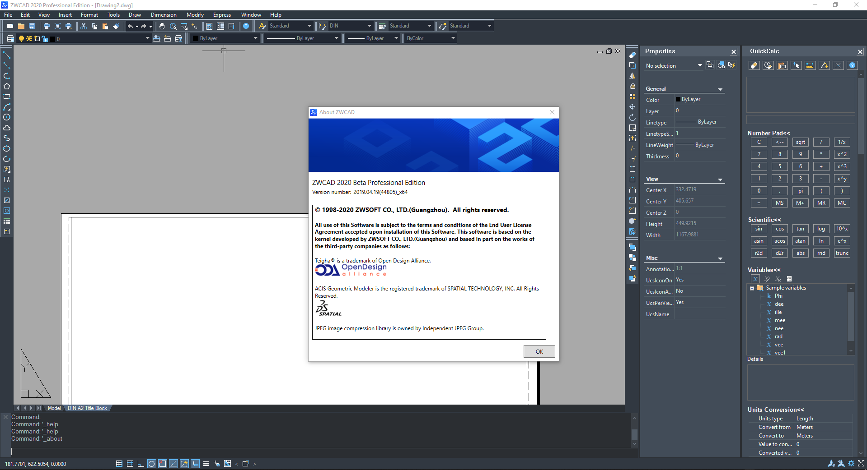
Task: Select the Mirror modify tool
Action: pyautogui.click(x=632, y=76)
